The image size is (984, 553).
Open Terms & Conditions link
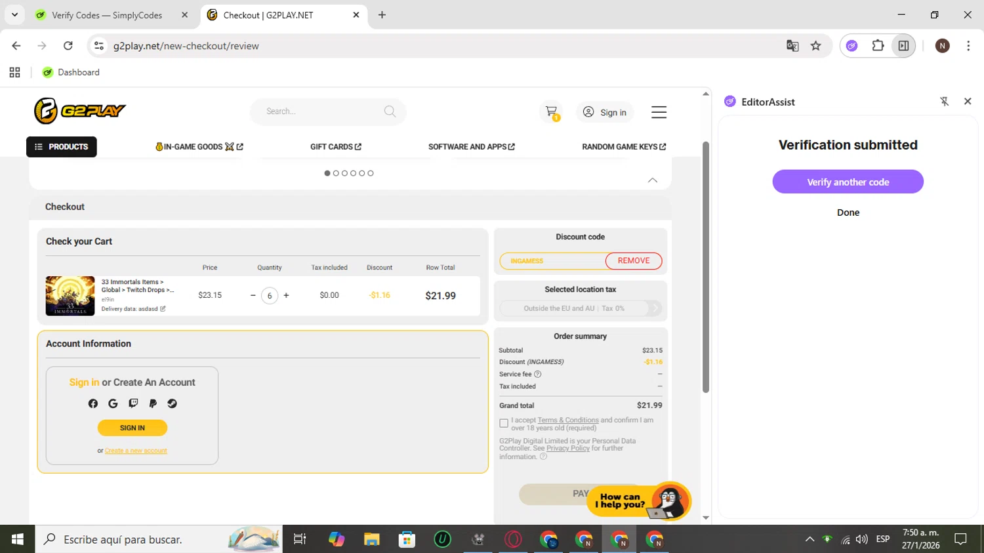[568, 420]
